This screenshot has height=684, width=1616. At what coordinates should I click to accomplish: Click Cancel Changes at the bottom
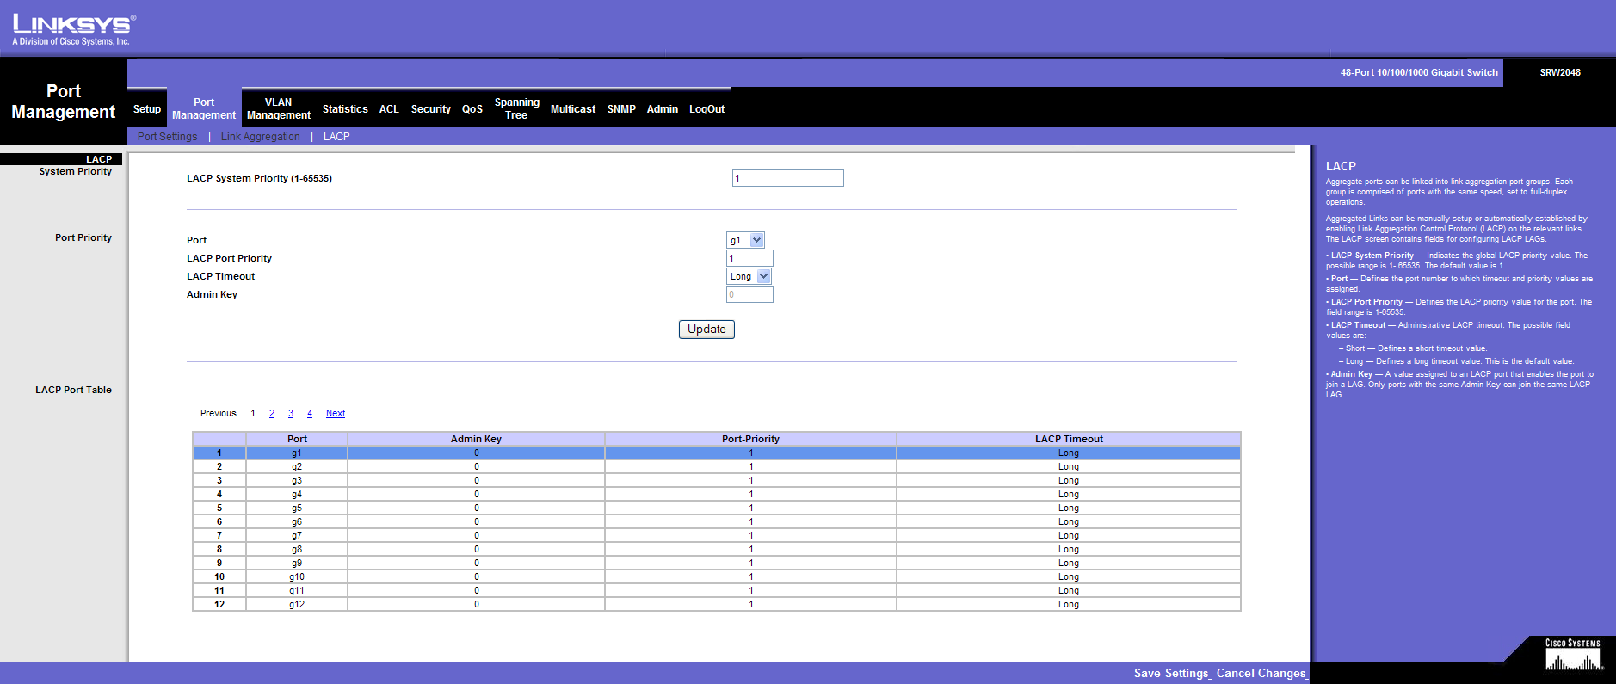pyautogui.click(x=1261, y=673)
